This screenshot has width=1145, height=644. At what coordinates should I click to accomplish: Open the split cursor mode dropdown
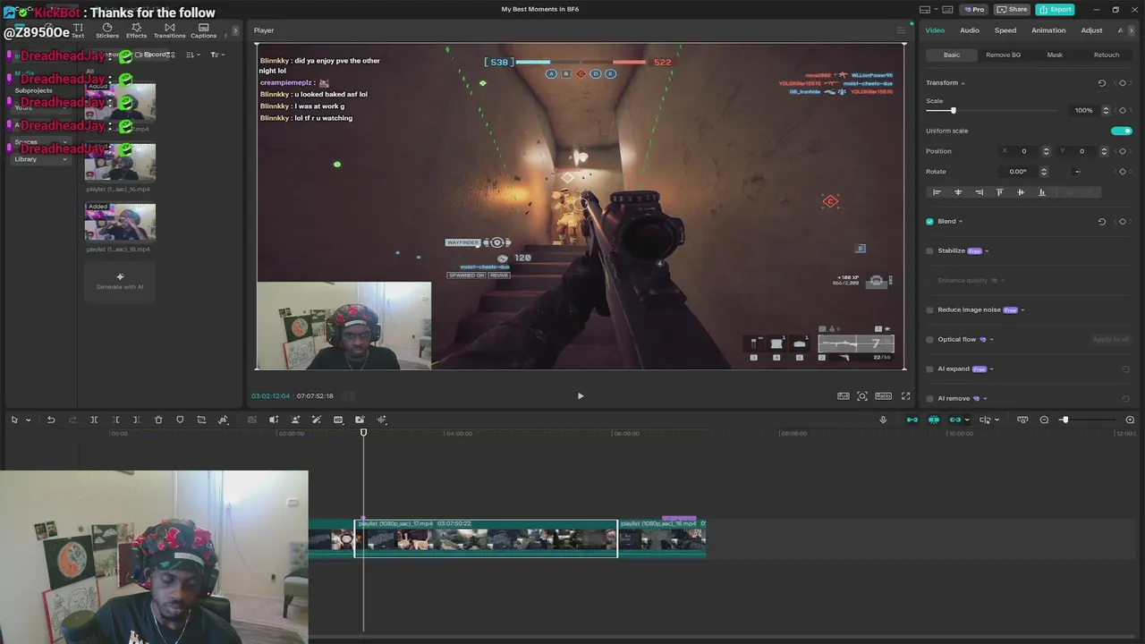(x=997, y=419)
